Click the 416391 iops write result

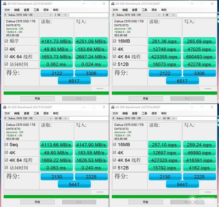tap(199, 160)
